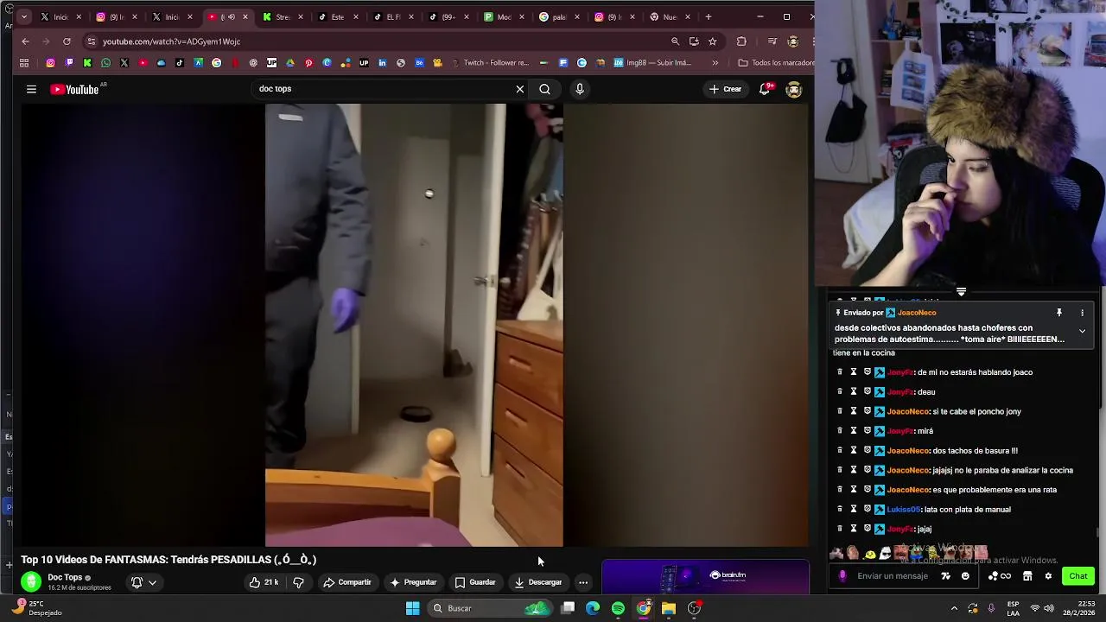
Task: Click the Descargar download button
Action: click(537, 582)
